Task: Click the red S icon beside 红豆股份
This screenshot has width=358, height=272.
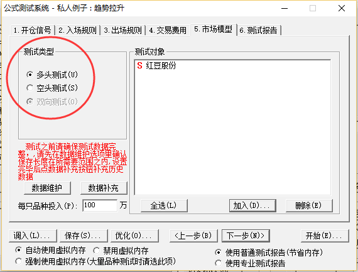Action: pos(139,65)
